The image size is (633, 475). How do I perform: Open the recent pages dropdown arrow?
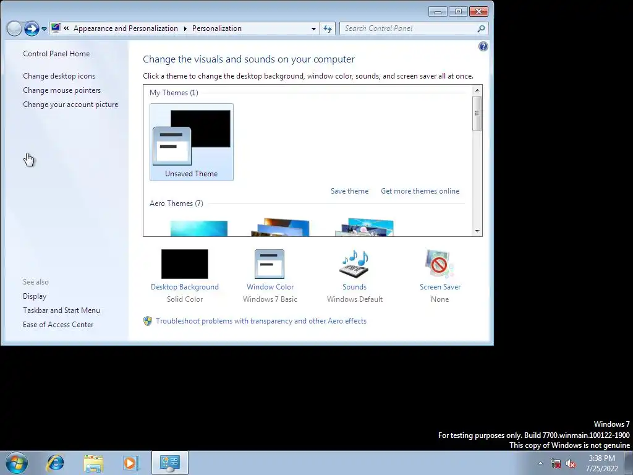pyautogui.click(x=44, y=29)
